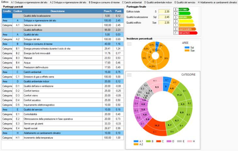The width and height of the screenshot is (238, 151).
Task: Toggle the H legend swatch in CATEGORIE chart
Action: coord(190,141)
